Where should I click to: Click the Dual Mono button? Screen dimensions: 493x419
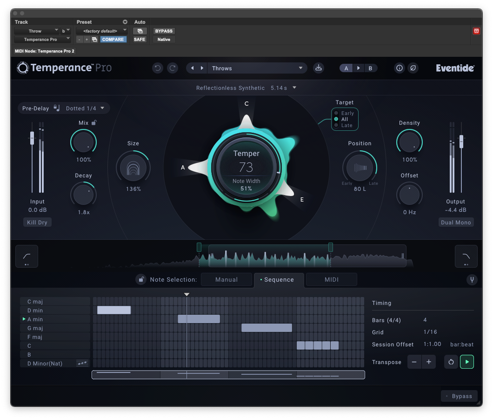[456, 223]
